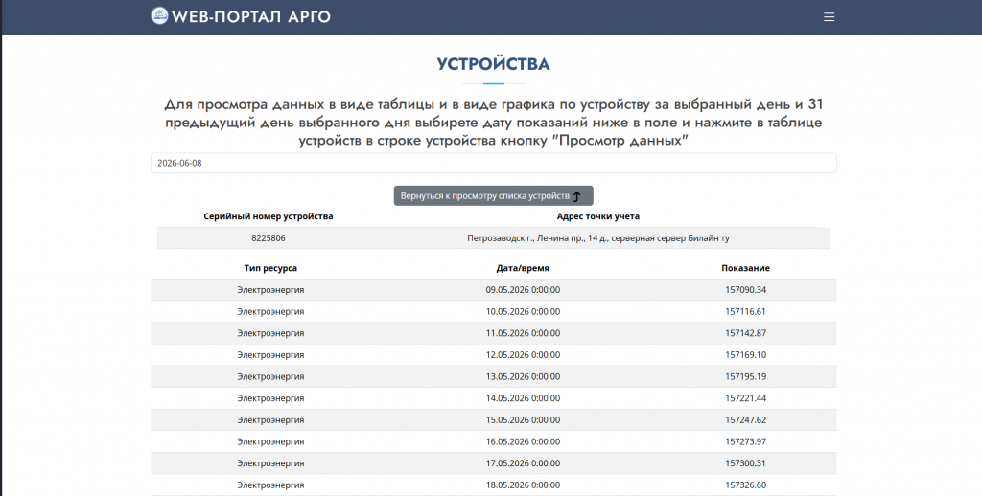
Task: Select date cell 10.05.2026 0:00:00
Action: pos(523,311)
